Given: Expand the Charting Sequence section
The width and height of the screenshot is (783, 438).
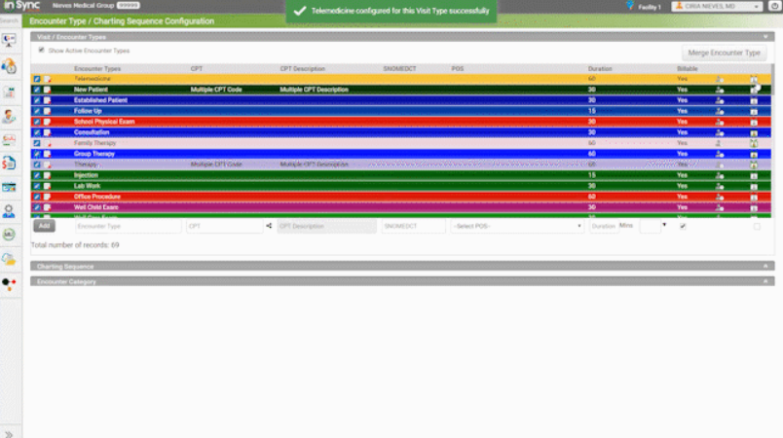Looking at the screenshot, I should click(x=765, y=267).
